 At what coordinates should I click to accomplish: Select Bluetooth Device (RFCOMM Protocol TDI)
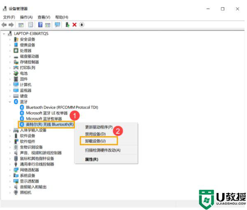[62, 107]
